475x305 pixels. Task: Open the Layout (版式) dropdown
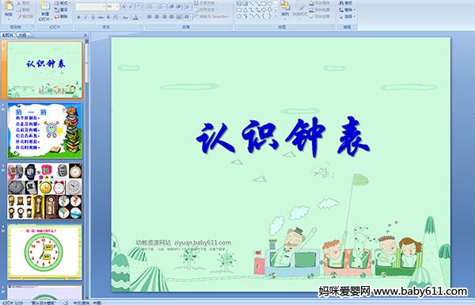tap(63, 3)
